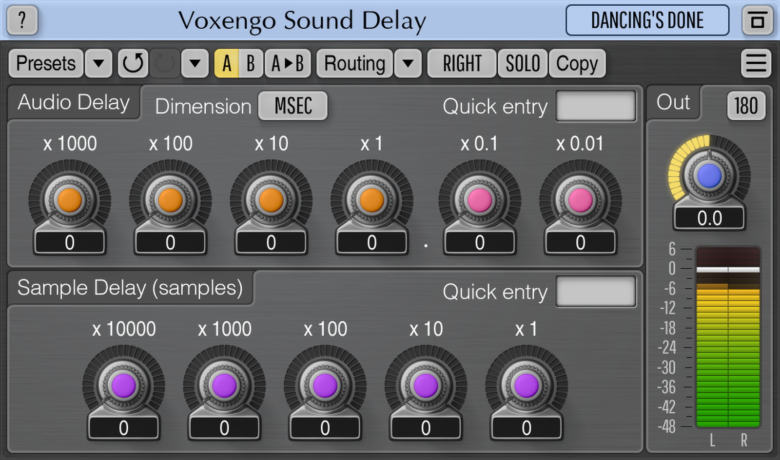Image resolution: width=780 pixels, height=460 pixels.
Task: Click the x1000 Audio Delay knob
Action: point(69,200)
